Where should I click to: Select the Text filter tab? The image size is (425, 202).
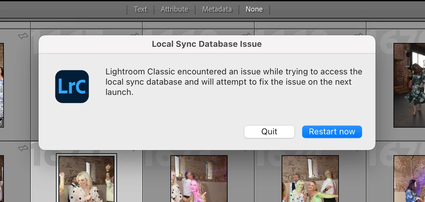click(x=140, y=9)
